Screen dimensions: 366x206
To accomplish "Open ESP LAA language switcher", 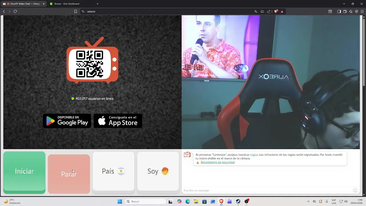I will click(334, 201).
